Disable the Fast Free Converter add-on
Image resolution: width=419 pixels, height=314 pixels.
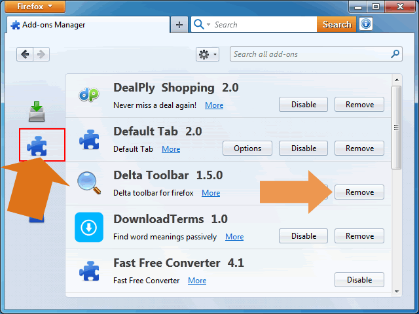click(359, 279)
